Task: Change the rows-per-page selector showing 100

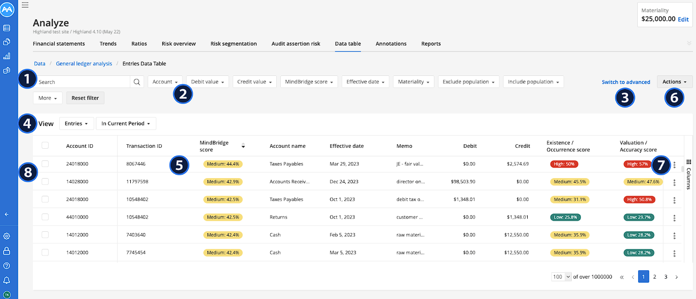Action: tap(562, 277)
